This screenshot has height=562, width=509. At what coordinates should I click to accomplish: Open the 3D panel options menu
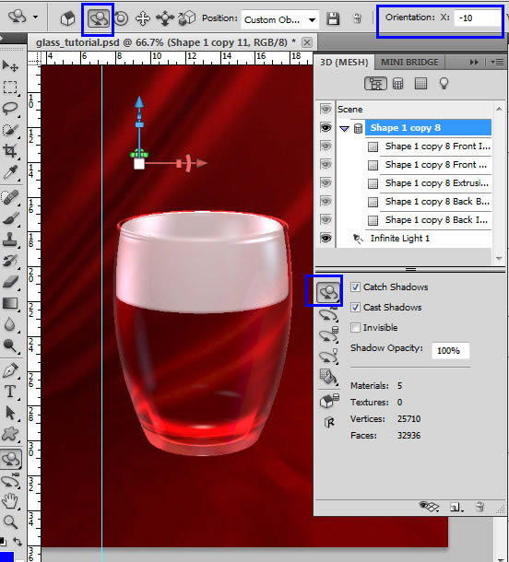pyautogui.click(x=497, y=62)
